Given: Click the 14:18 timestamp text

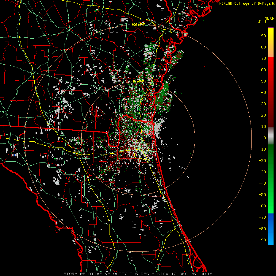Looking at the screenshot, I should click(x=205, y=274).
